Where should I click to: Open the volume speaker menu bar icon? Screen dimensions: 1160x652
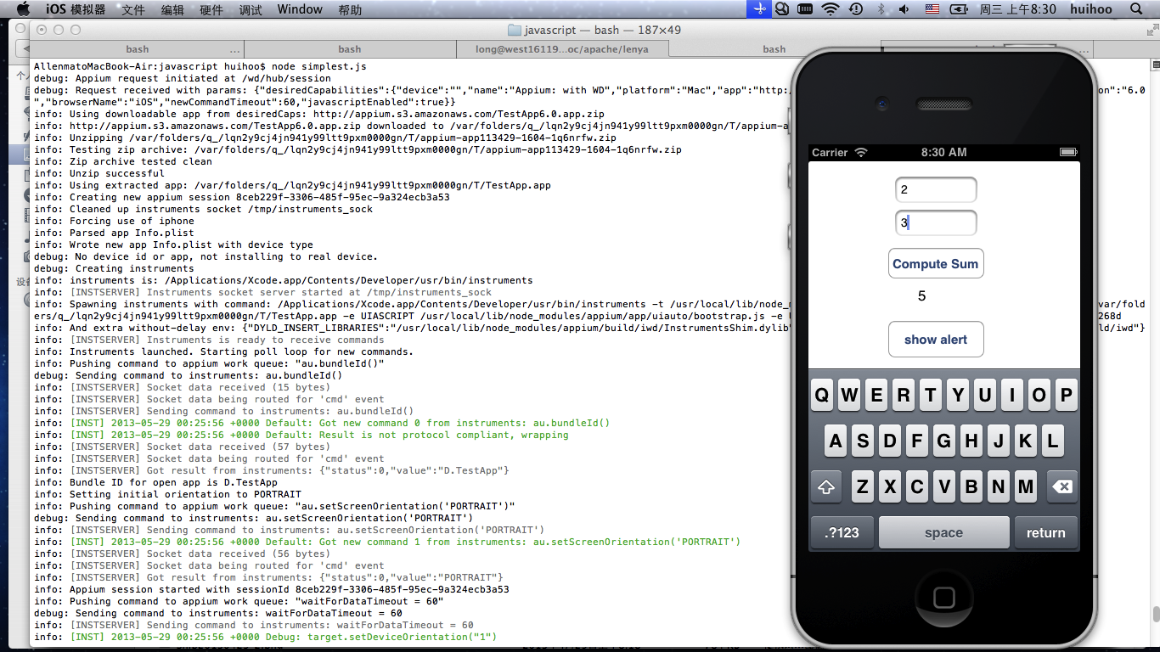pyautogui.click(x=905, y=9)
